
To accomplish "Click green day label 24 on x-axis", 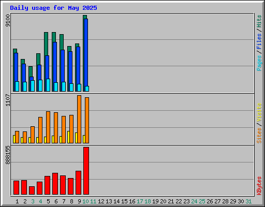I will 194,201.
